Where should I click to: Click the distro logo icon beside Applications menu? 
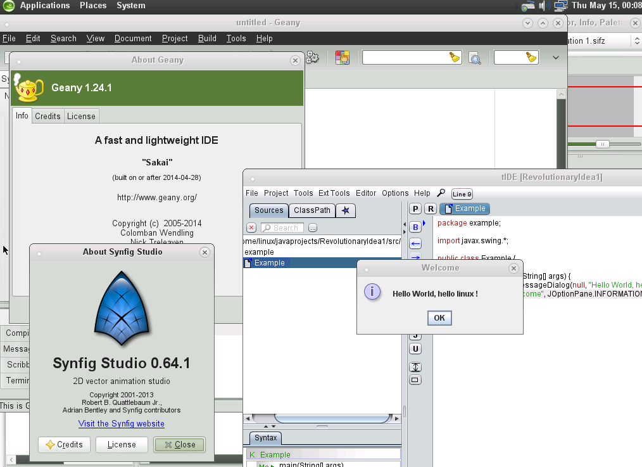click(x=9, y=5)
